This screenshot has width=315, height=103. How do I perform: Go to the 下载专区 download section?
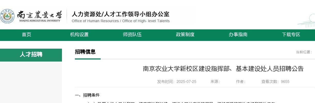pos(291,35)
